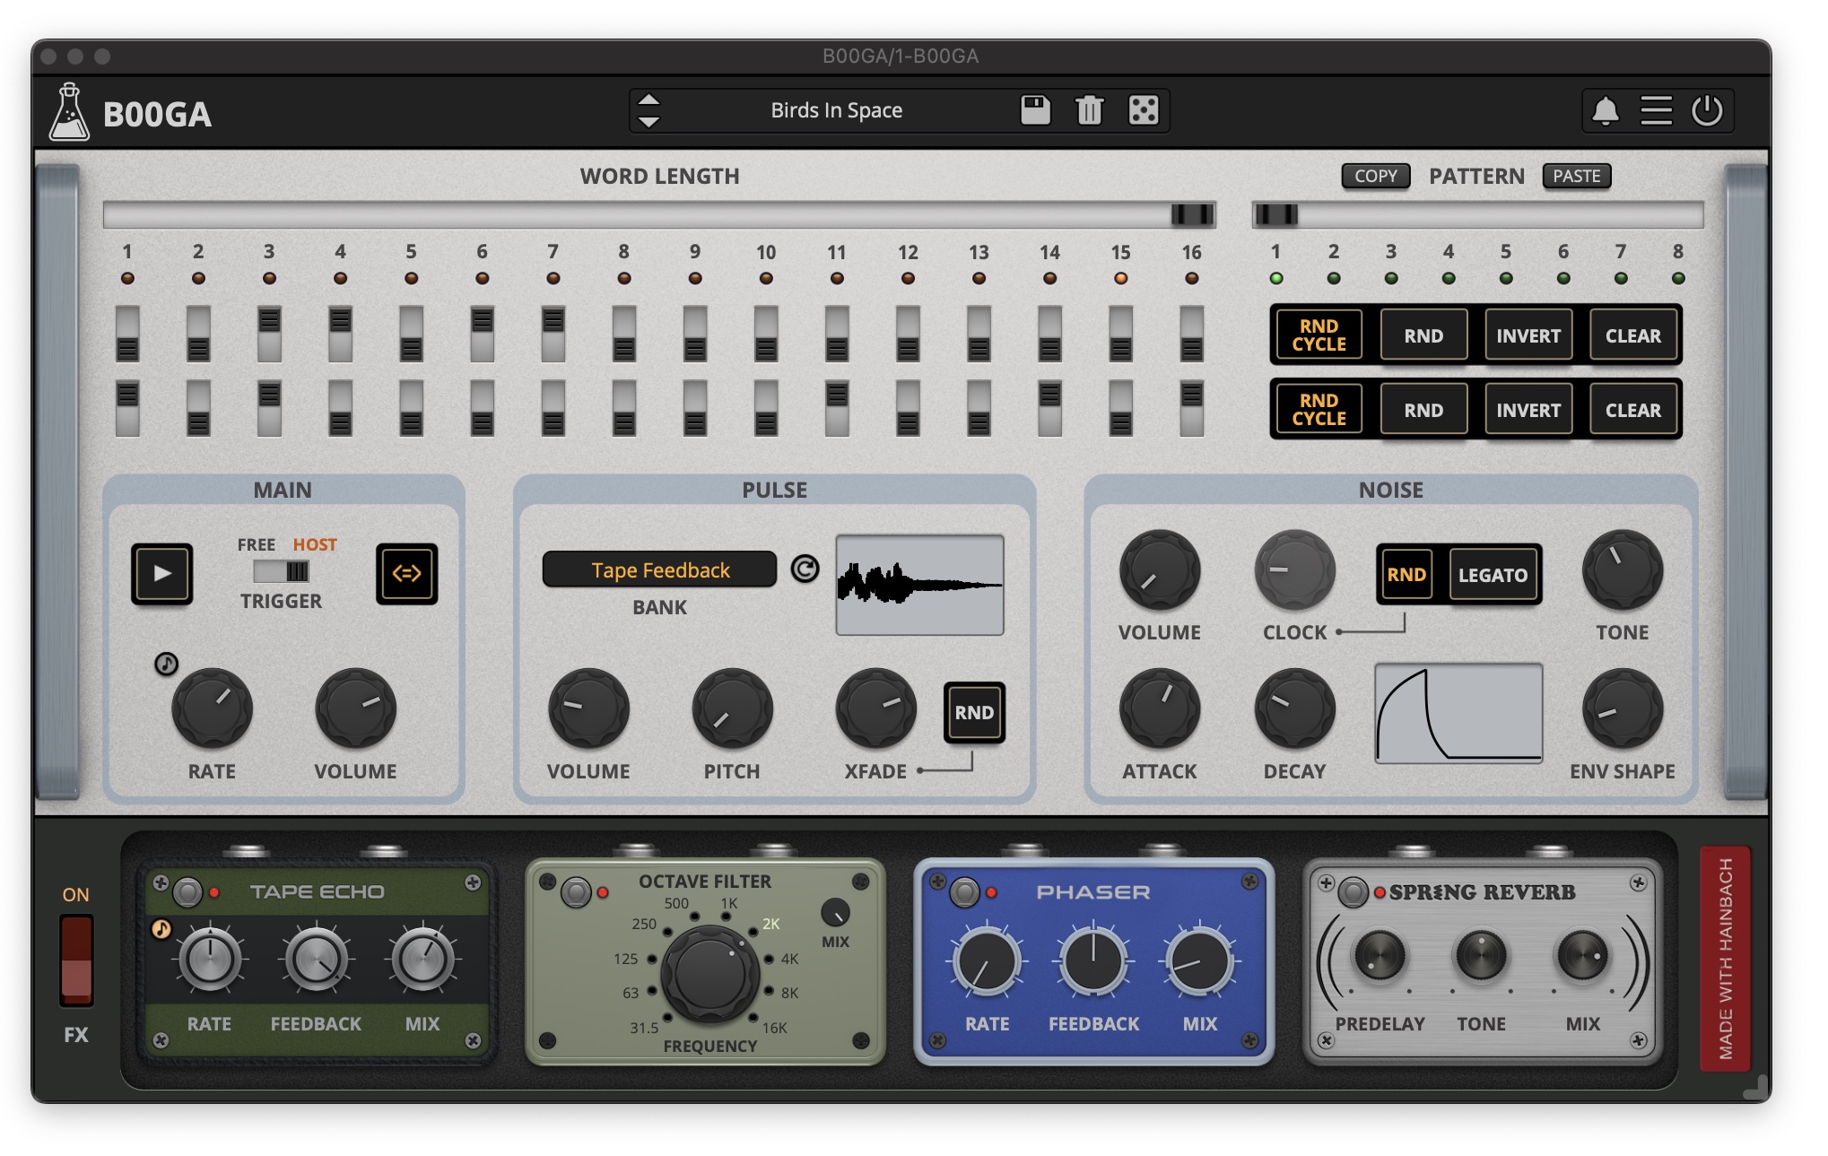This screenshot has height=1156, width=1828.
Task: Toggle the note sync icon above RATE knob
Action: 166,664
